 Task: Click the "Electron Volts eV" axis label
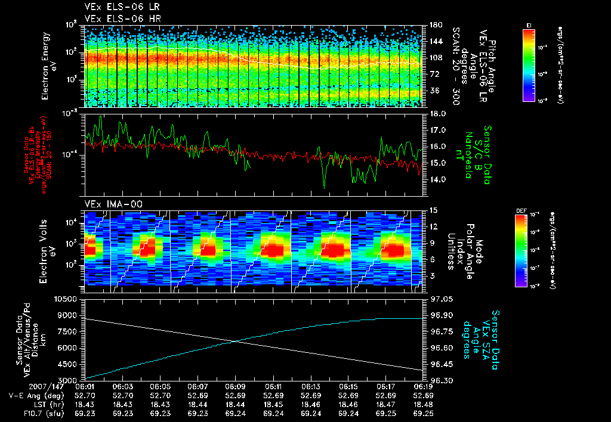tap(47, 252)
